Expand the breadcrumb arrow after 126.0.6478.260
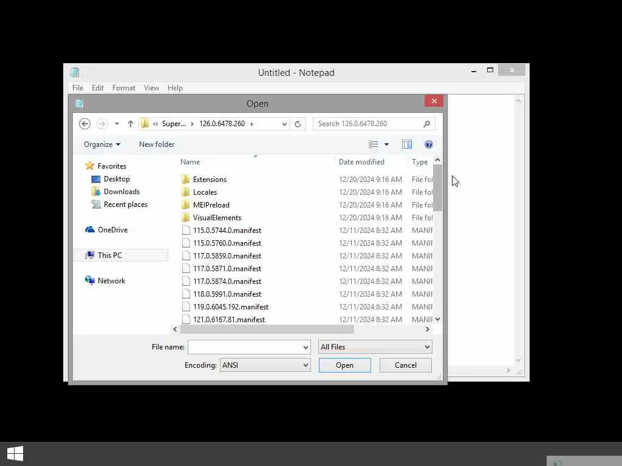Viewport: 622px width, 466px height. tap(252, 124)
